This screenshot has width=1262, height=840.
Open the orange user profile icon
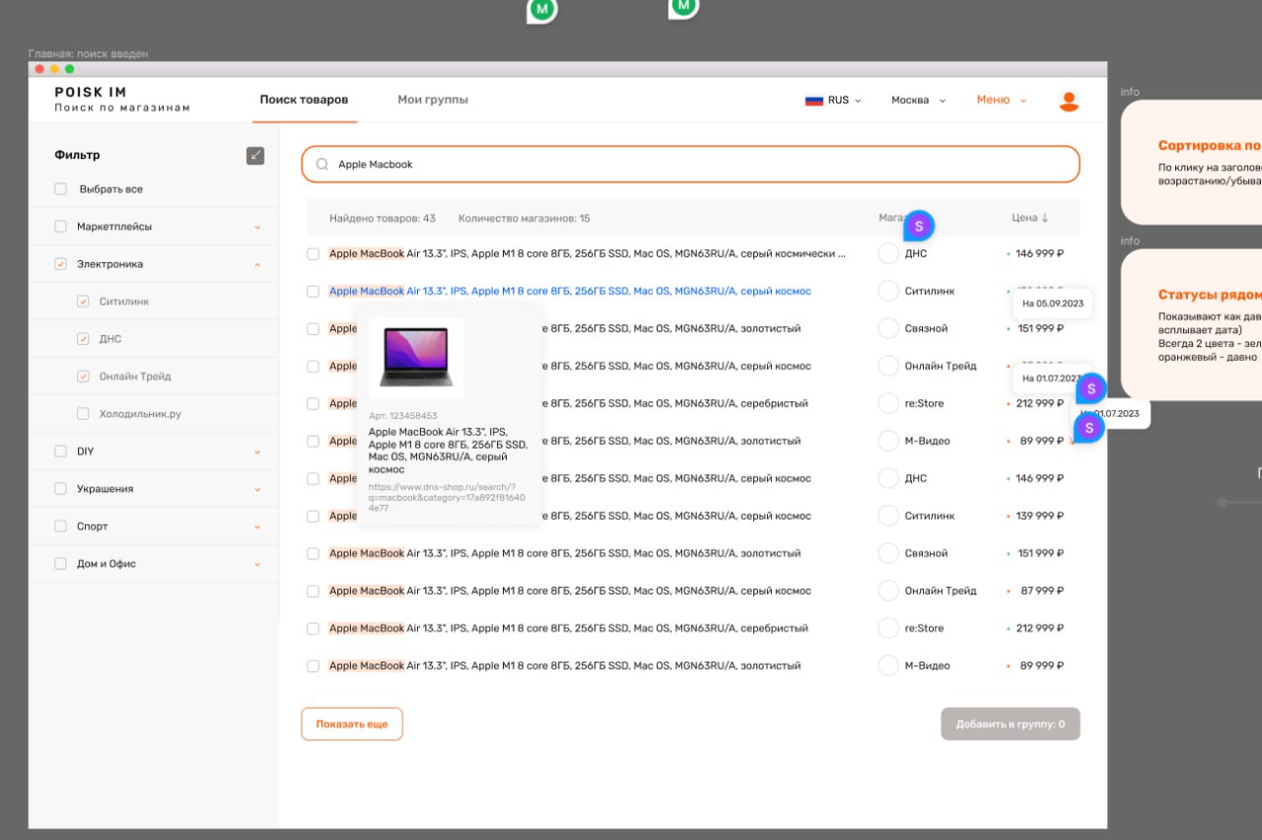tap(1068, 101)
